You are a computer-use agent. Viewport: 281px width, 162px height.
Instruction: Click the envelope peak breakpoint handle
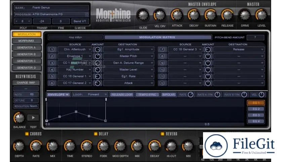coord(76,112)
